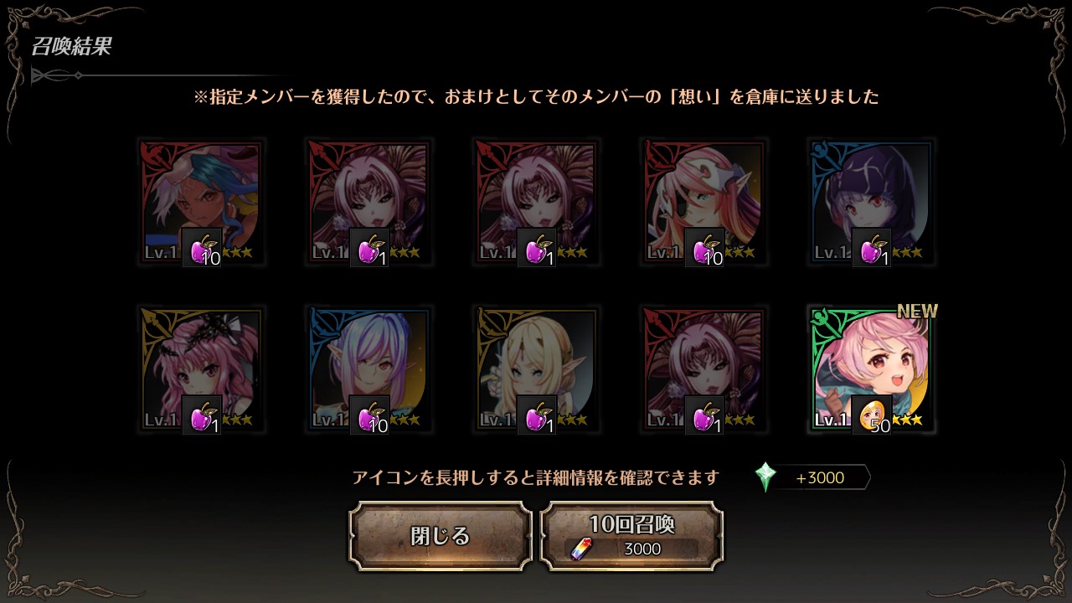This screenshot has width=1072, height=603.
Task: Tap the apple icon on the blonde elf card
Action: pos(537,415)
